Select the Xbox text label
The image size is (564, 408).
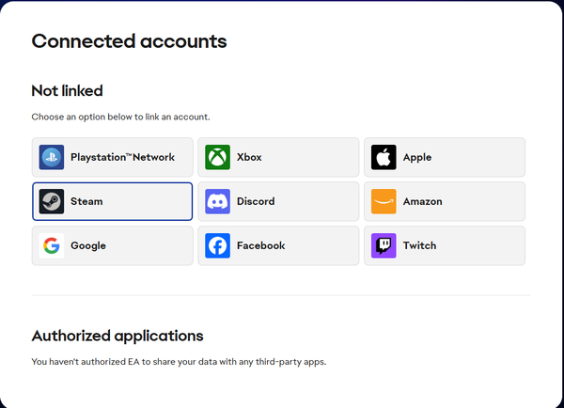pyautogui.click(x=249, y=157)
